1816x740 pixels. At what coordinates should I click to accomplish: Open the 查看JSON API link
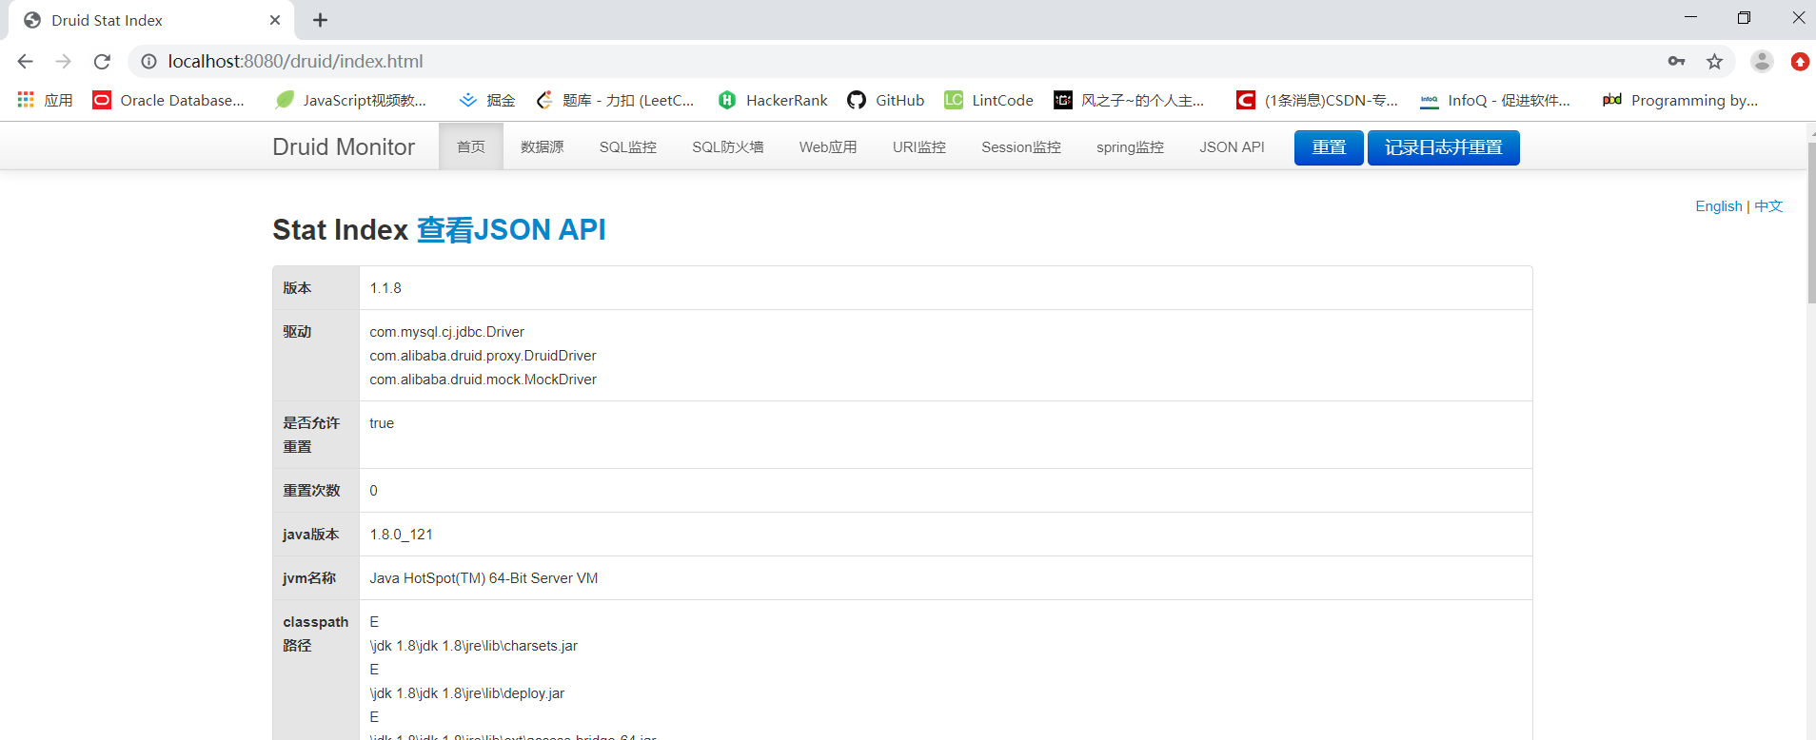511,229
